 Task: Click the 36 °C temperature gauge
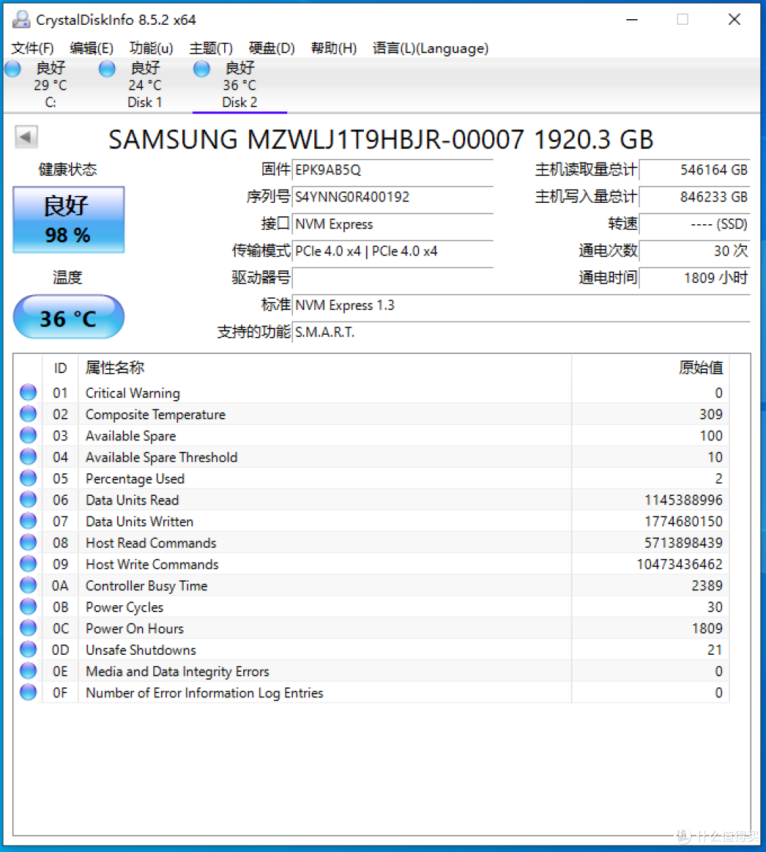(x=68, y=317)
